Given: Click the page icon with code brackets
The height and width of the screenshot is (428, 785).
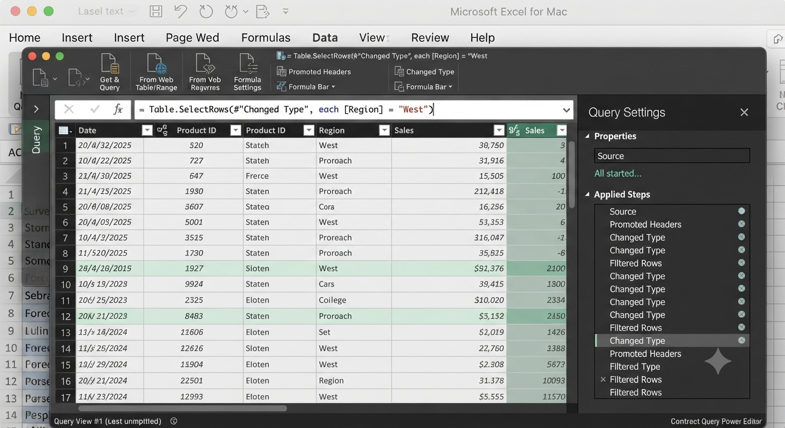Looking at the screenshot, I should click(75, 78).
